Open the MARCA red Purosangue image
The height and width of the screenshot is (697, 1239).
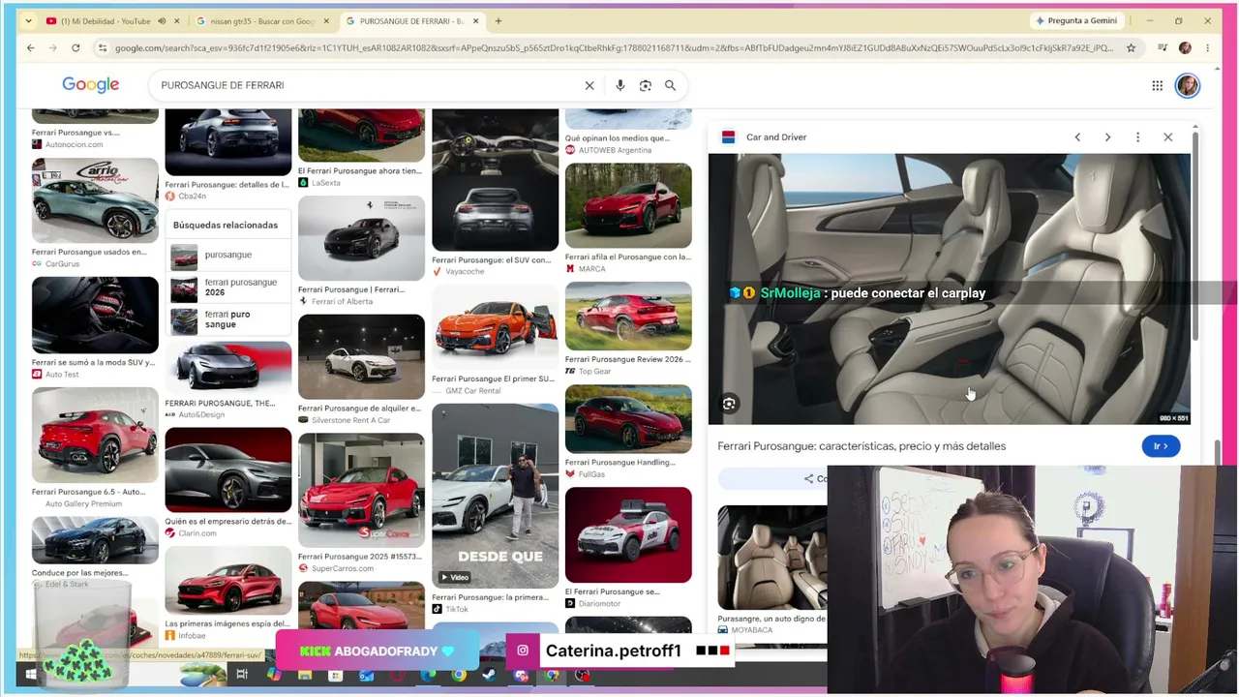point(628,206)
